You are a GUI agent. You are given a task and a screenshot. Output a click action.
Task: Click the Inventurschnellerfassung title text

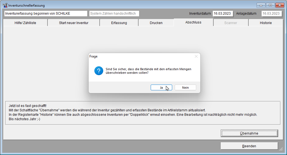(x=26, y=6)
